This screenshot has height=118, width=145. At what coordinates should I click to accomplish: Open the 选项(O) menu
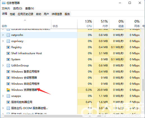18,8
